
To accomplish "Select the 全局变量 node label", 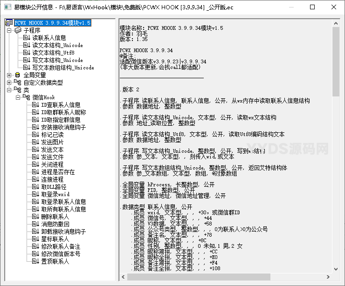I will point(34,75).
